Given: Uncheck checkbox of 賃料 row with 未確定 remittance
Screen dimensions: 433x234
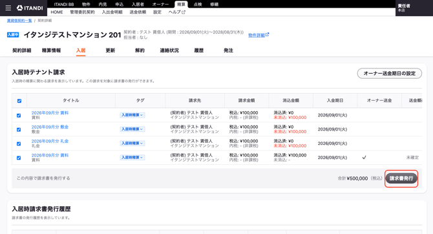Looking at the screenshot, I should 19,158.
